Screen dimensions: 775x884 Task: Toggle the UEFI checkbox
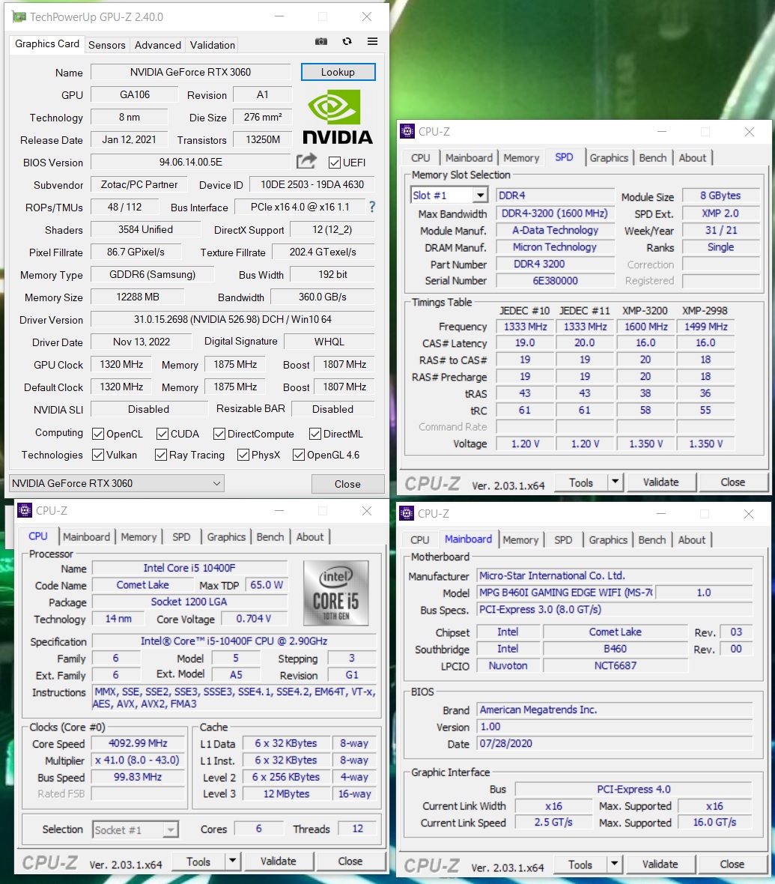click(334, 163)
